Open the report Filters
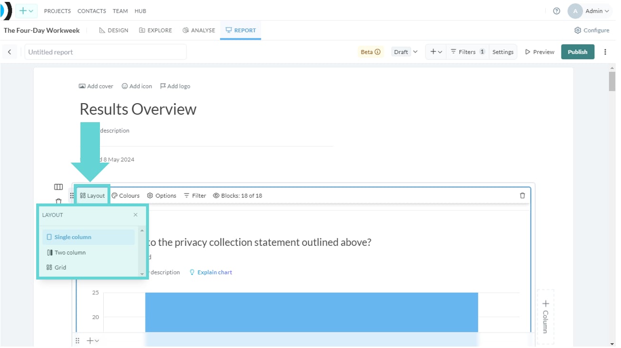The image size is (621, 348). point(468,52)
